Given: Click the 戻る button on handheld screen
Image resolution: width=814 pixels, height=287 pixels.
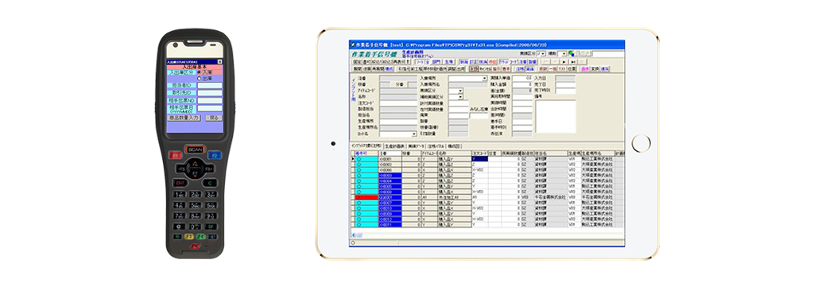Looking at the screenshot, I should tap(214, 118).
